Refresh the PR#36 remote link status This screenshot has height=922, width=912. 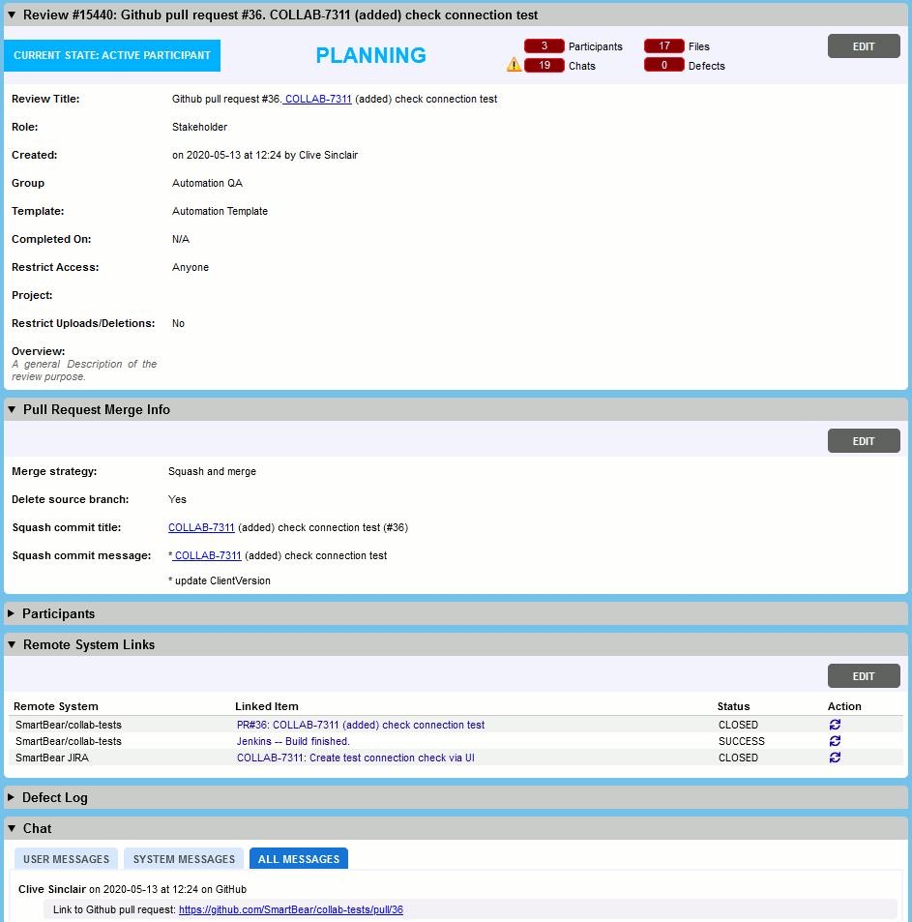click(834, 724)
